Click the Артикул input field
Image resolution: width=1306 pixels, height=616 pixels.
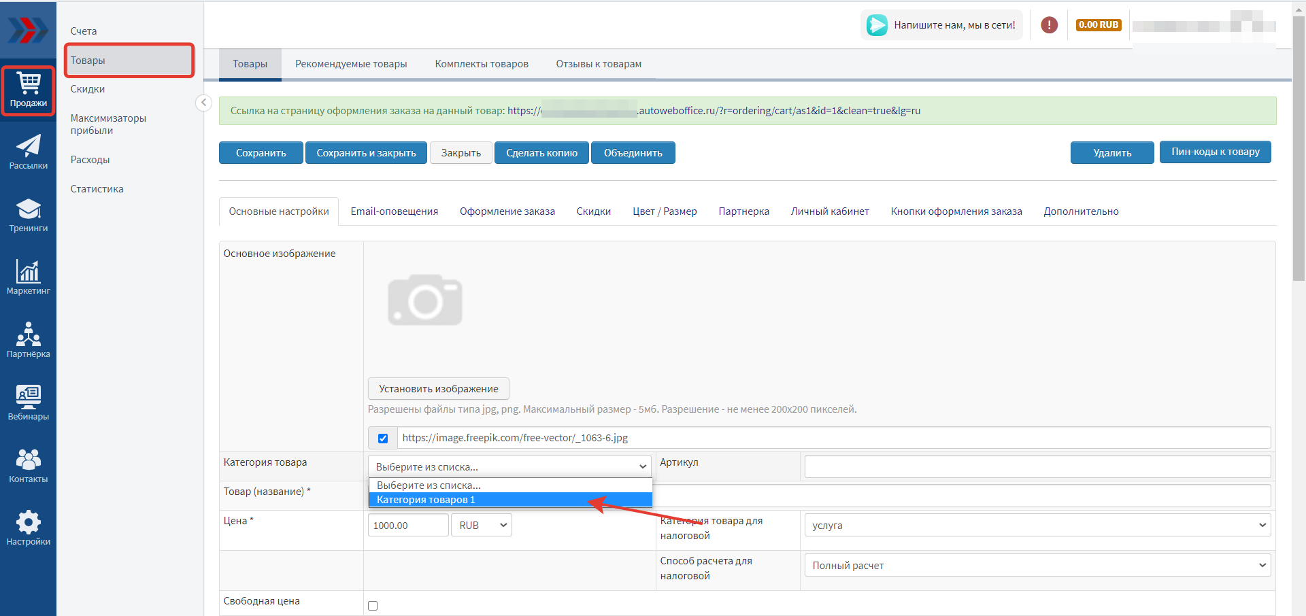[x=1037, y=466]
